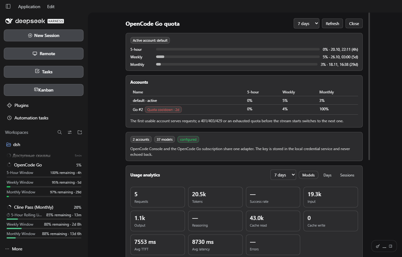Click the Cline Pass usage ring icon
Viewport: 402px width, 257px height.
tap(9, 207)
